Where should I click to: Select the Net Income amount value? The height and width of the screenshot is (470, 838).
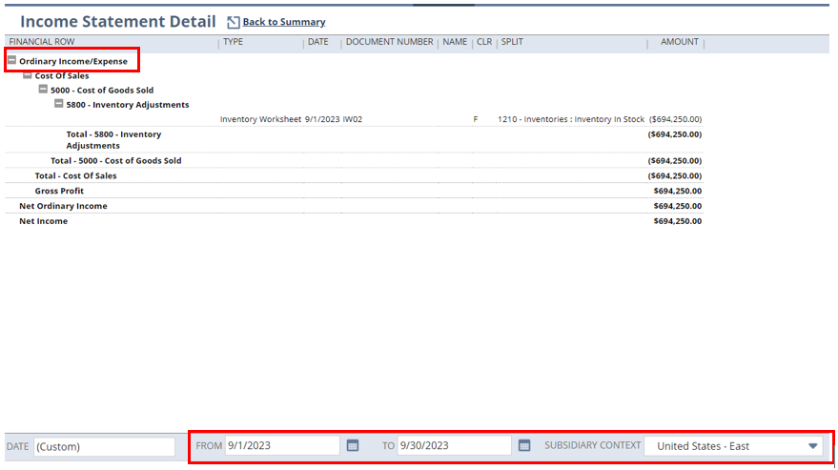(677, 221)
